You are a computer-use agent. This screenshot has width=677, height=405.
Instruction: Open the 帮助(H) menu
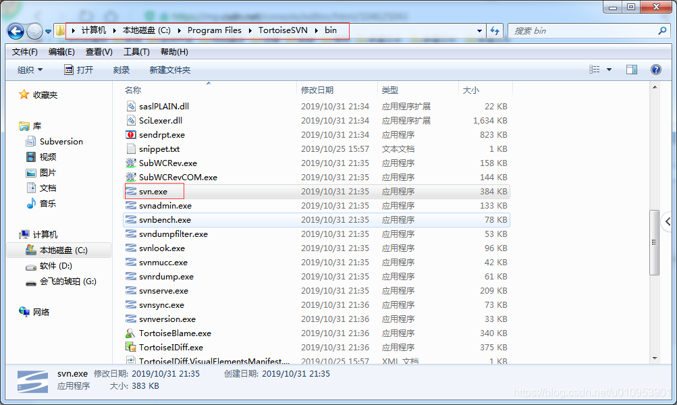[174, 52]
